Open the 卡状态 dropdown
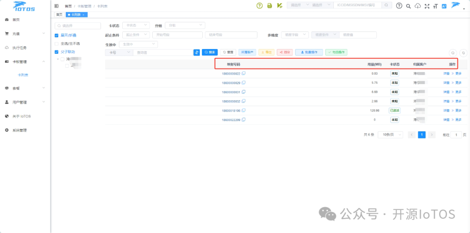Viewport: 470px width, 233px height. click(136, 26)
